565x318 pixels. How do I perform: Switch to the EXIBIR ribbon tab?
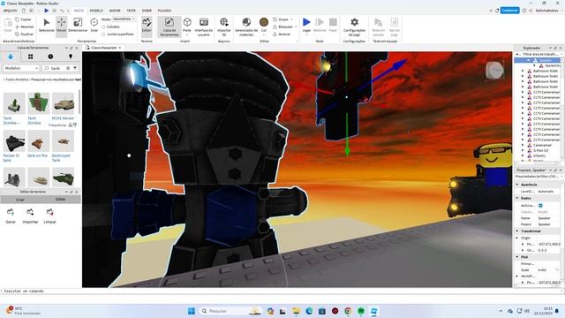tap(147, 11)
